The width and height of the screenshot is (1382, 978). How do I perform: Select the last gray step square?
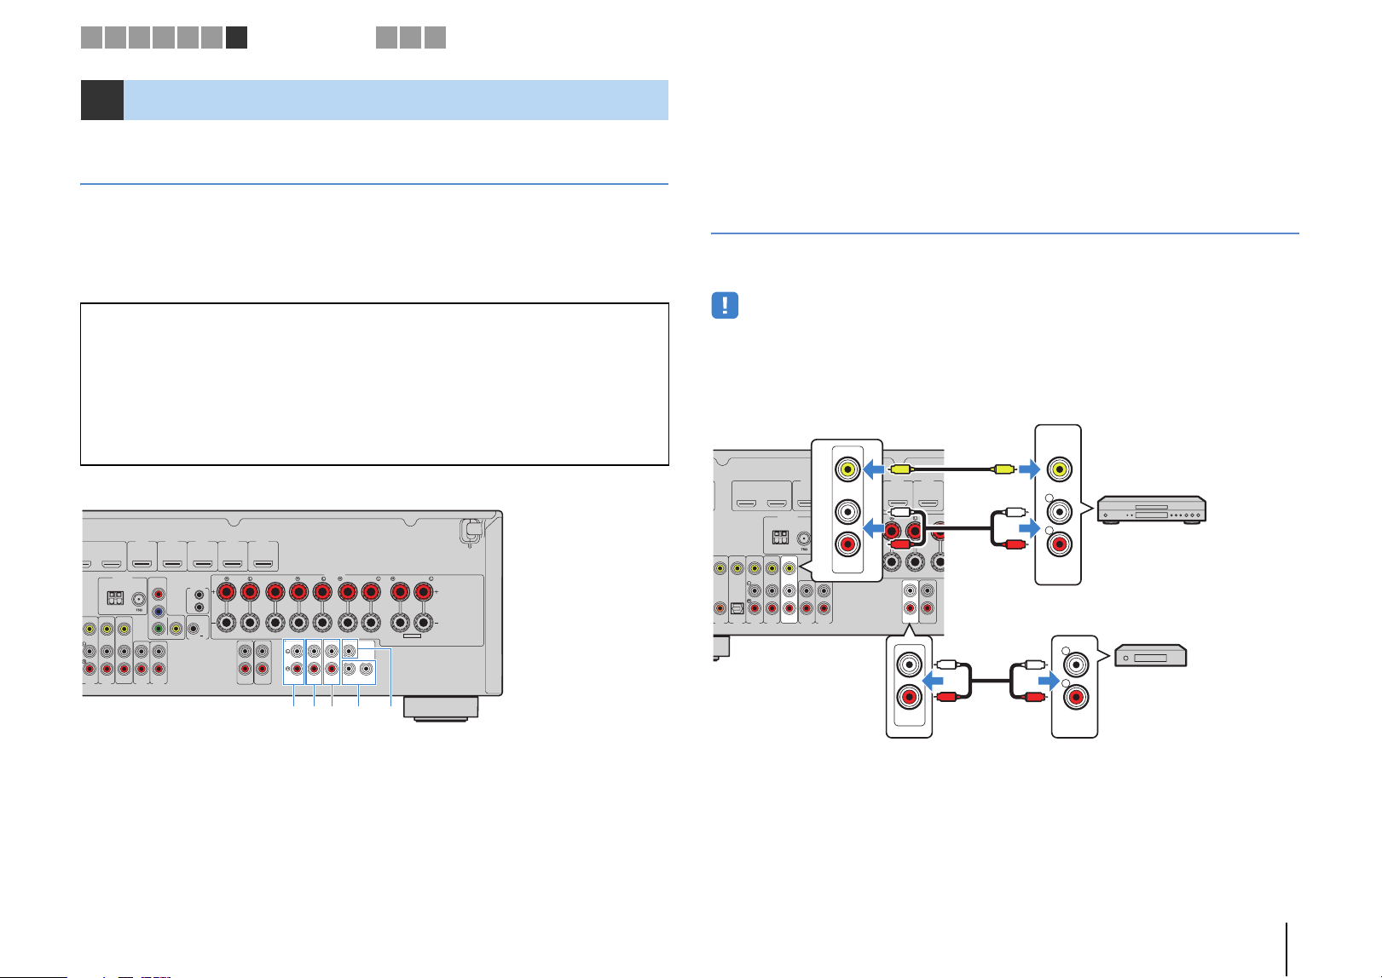pyautogui.click(x=435, y=37)
